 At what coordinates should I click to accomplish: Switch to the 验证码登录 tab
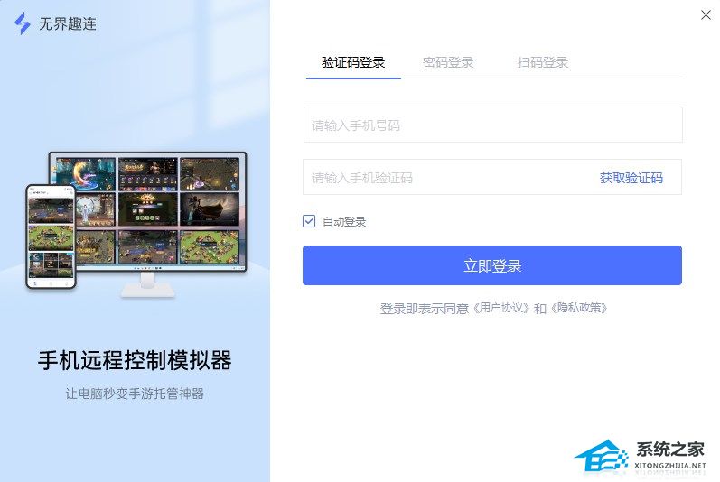tap(353, 62)
